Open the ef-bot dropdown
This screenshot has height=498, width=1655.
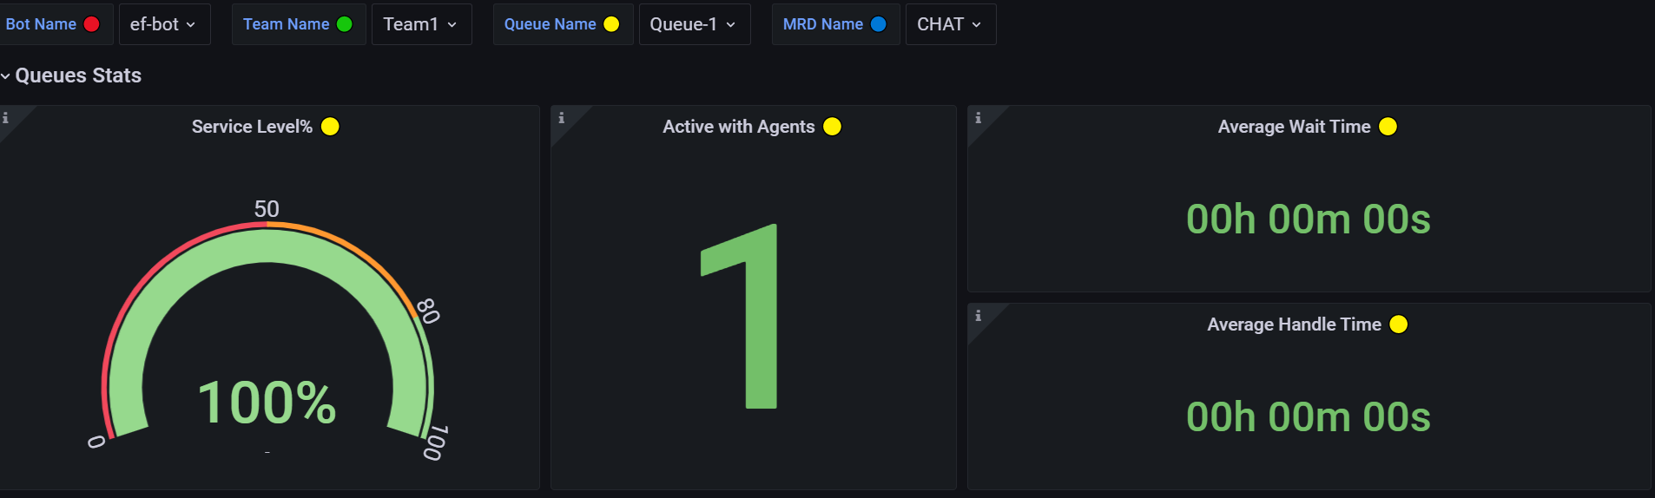(x=163, y=24)
